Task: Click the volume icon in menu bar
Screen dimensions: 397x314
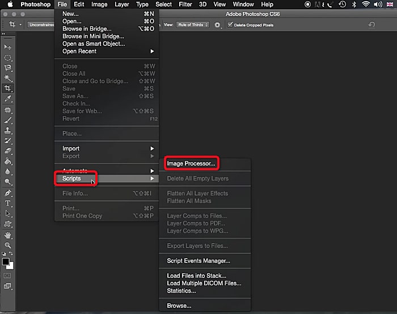Action: tap(378, 5)
